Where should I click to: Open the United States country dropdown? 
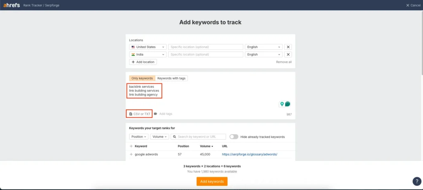coord(148,47)
